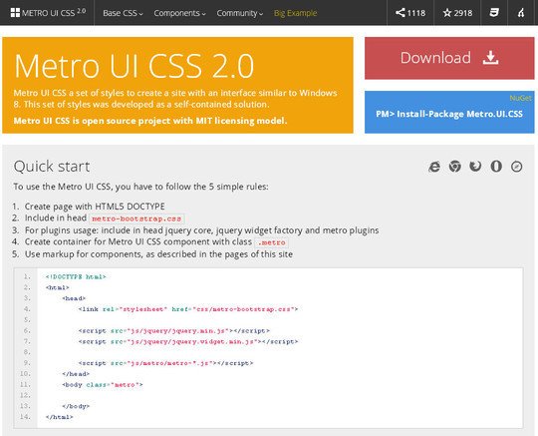Screen dimensions: 538x436
Task: Click the jquery.min.js script code line
Action: point(174,331)
